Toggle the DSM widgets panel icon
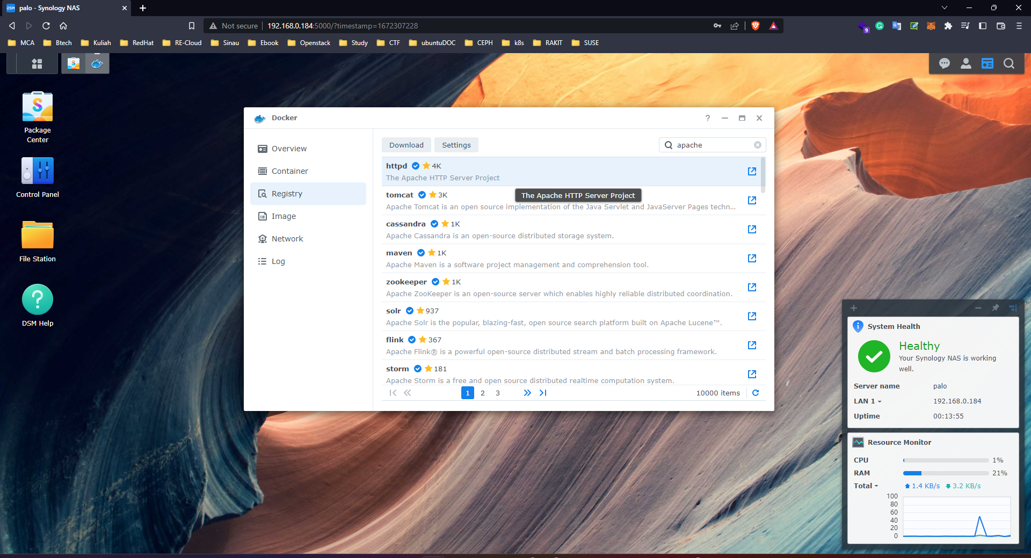1031x558 pixels. click(988, 64)
